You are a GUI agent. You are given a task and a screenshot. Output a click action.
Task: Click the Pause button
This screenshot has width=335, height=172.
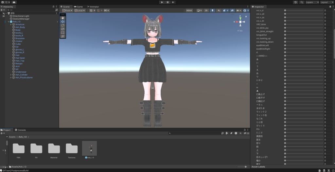(167, 2)
